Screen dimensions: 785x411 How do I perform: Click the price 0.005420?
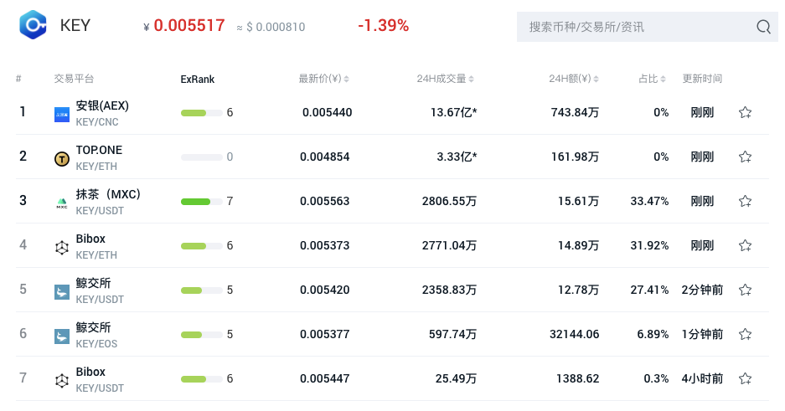click(x=324, y=290)
